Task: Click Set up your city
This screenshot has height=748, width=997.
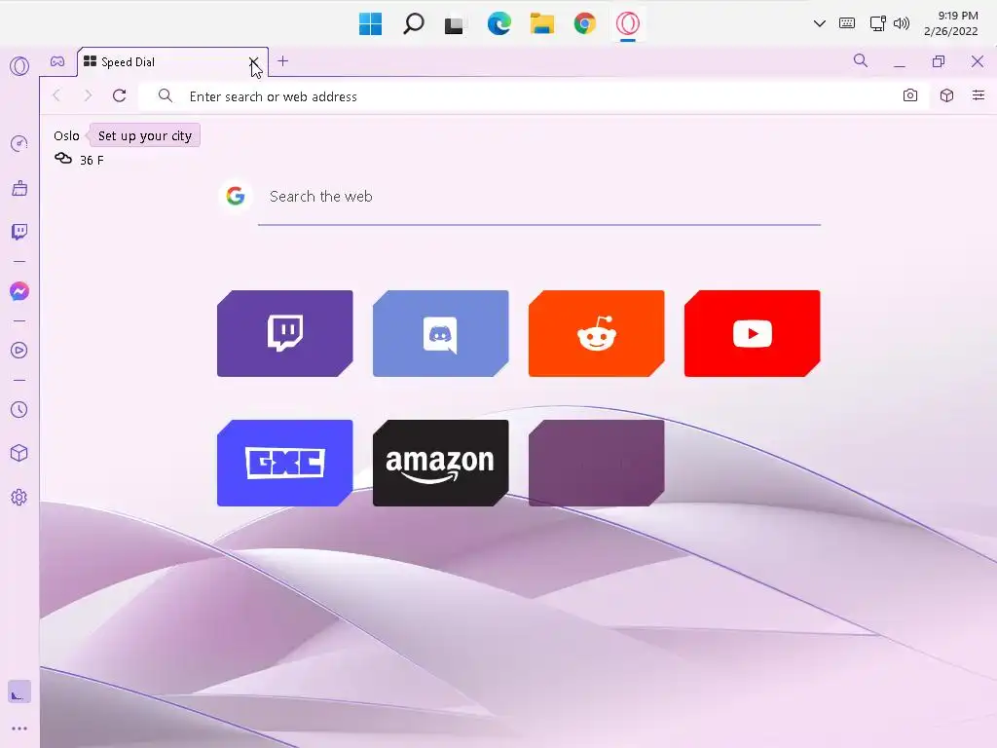Action: [144, 135]
